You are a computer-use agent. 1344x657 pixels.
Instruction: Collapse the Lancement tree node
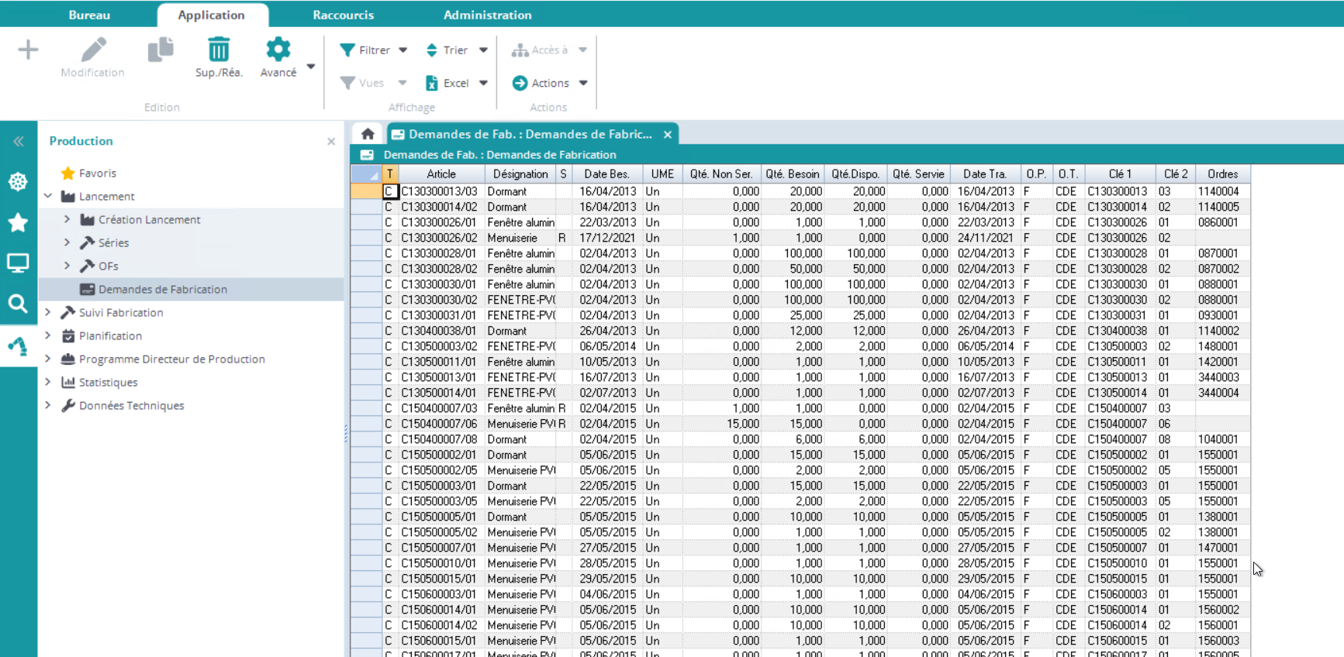tap(48, 196)
